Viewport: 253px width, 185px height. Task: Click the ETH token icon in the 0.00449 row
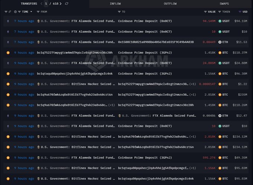point(220,42)
